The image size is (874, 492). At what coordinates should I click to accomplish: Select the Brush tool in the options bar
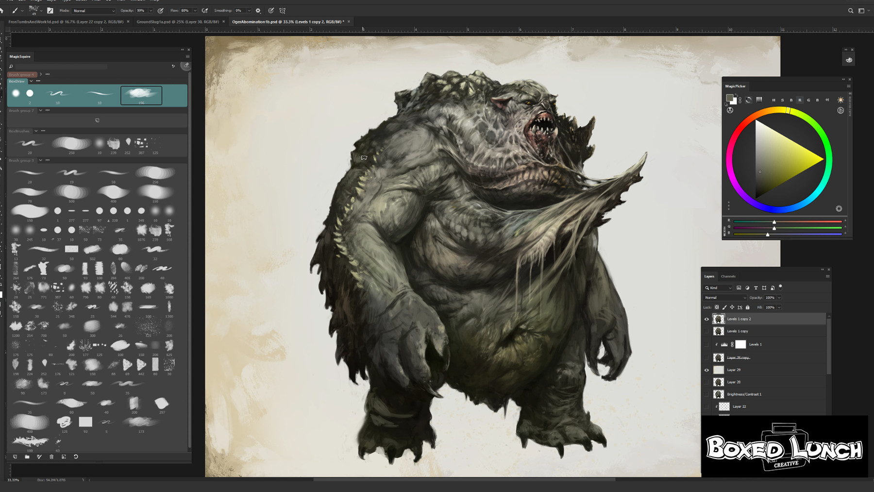pyautogui.click(x=16, y=10)
